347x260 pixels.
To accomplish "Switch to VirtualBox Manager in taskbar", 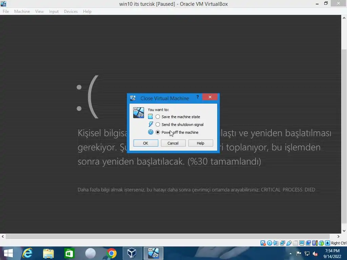I will 132,253.
